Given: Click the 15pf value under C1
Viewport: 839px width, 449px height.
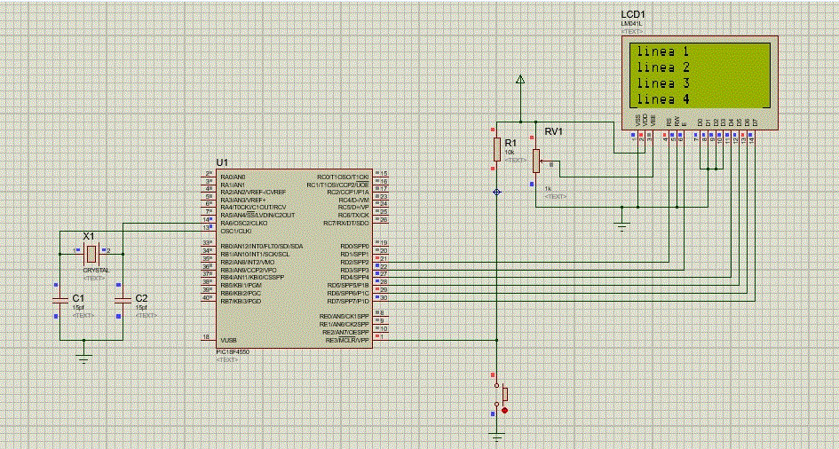Looking at the screenshot, I should [x=78, y=308].
